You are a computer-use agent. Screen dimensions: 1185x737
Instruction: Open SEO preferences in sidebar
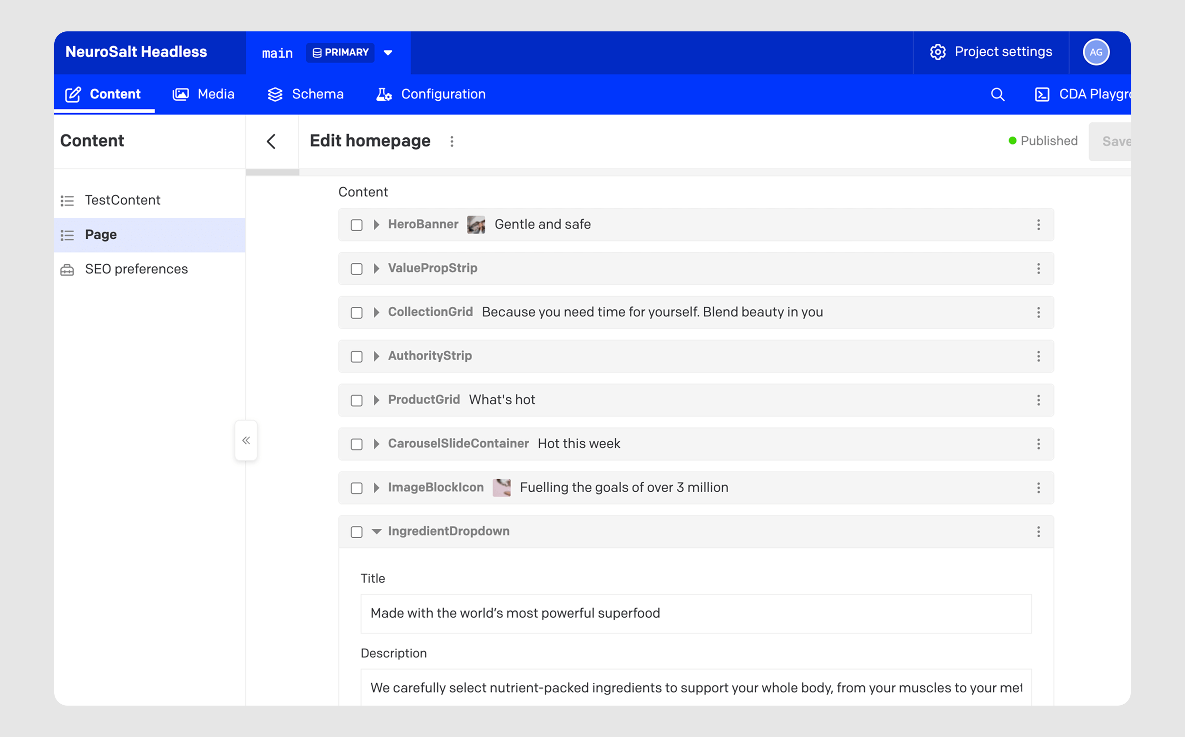(136, 269)
